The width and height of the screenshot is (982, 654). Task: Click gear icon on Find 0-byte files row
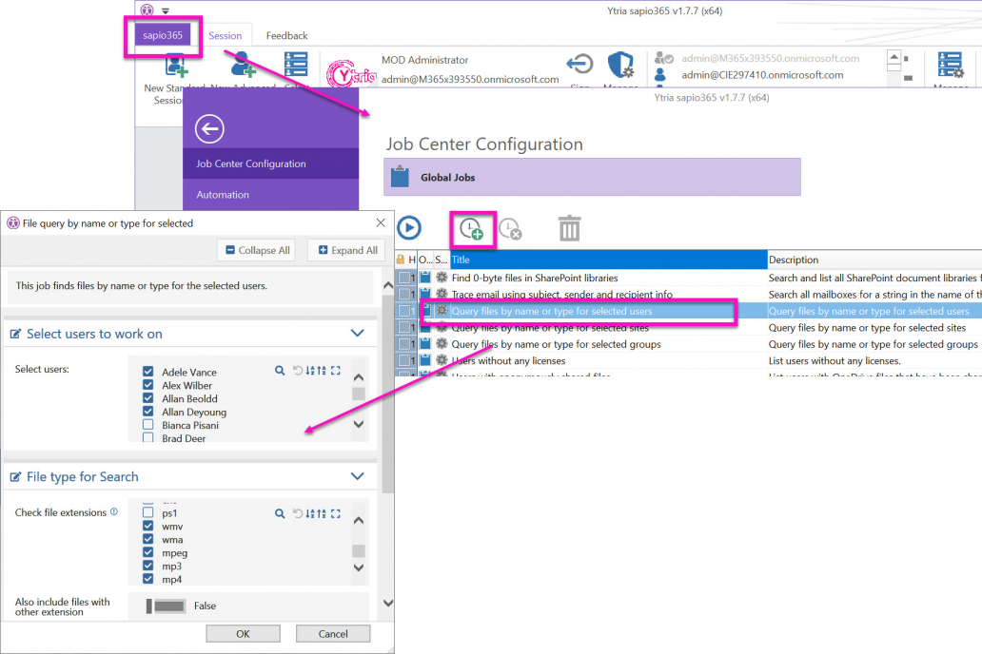(x=442, y=278)
